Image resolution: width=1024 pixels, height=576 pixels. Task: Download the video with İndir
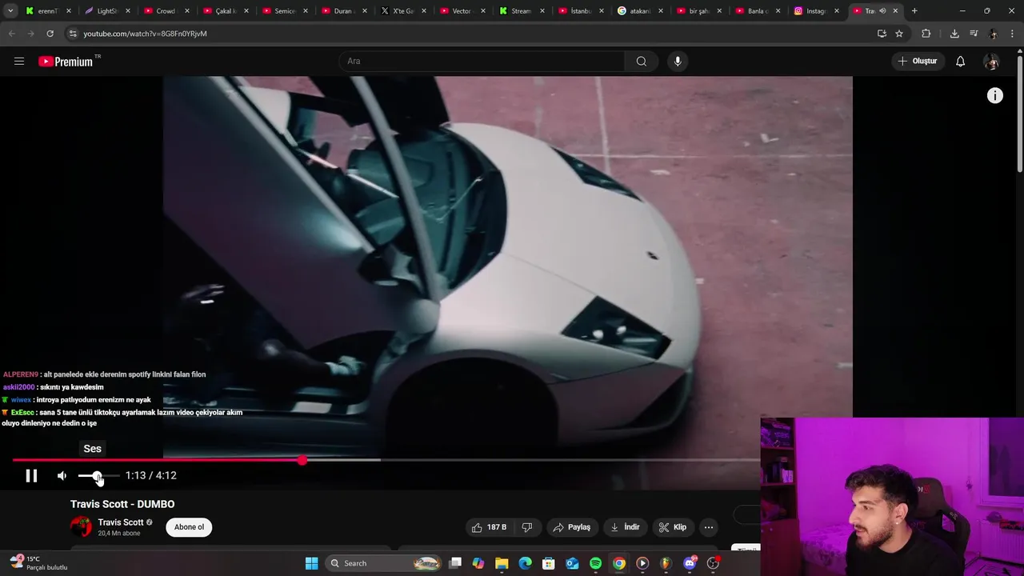pyautogui.click(x=625, y=527)
